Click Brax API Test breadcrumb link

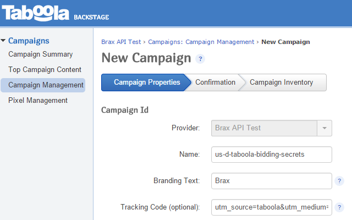click(121, 42)
